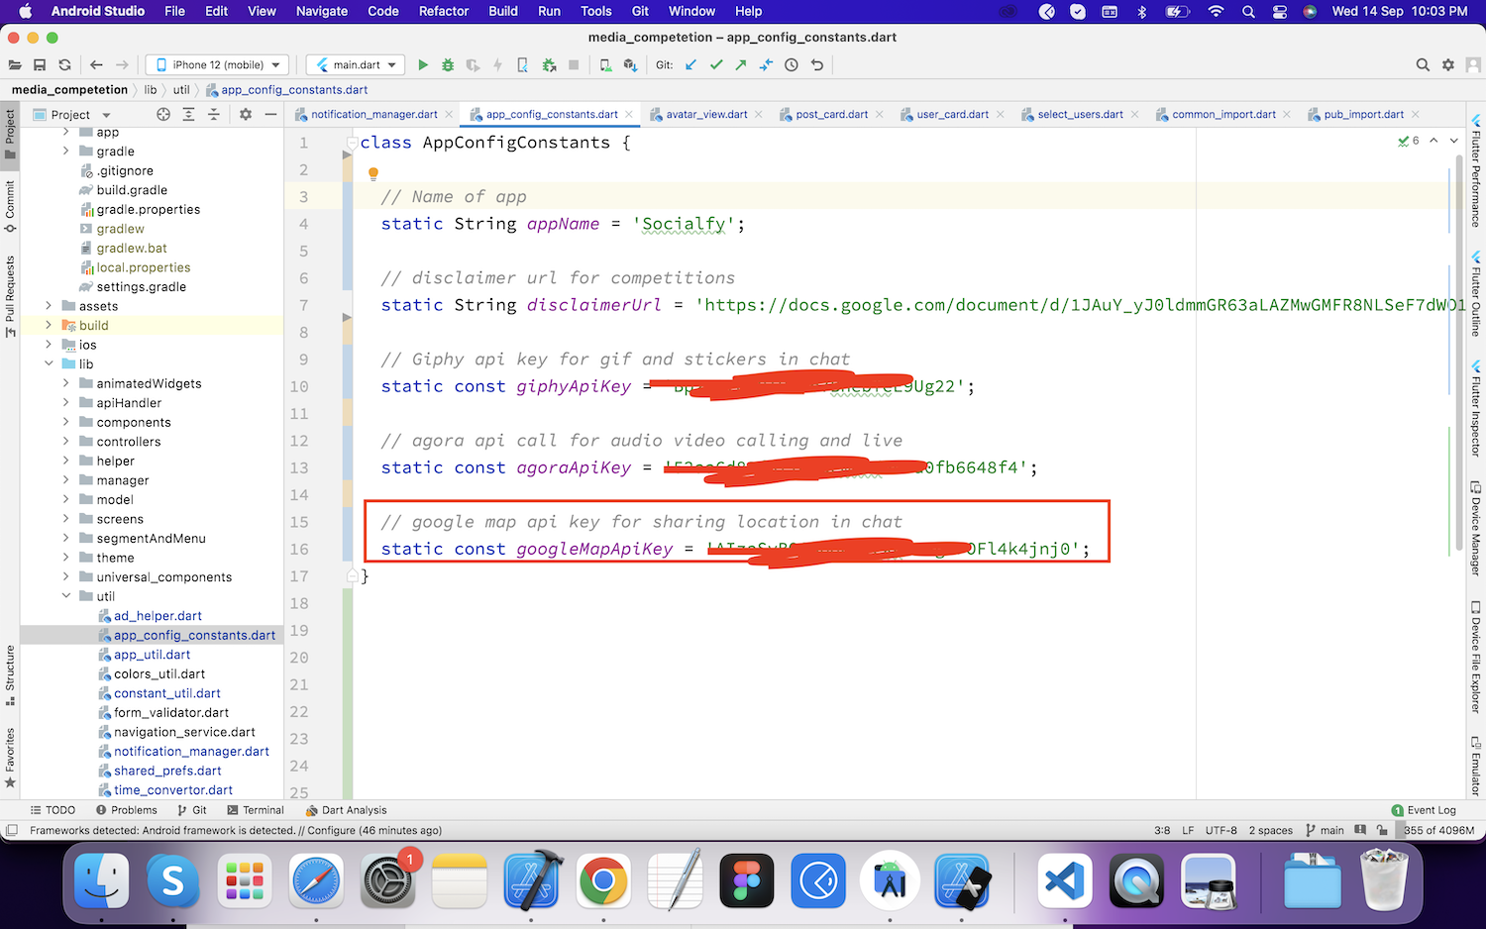Open Figma from the Dock
The image size is (1486, 929).
point(747,880)
